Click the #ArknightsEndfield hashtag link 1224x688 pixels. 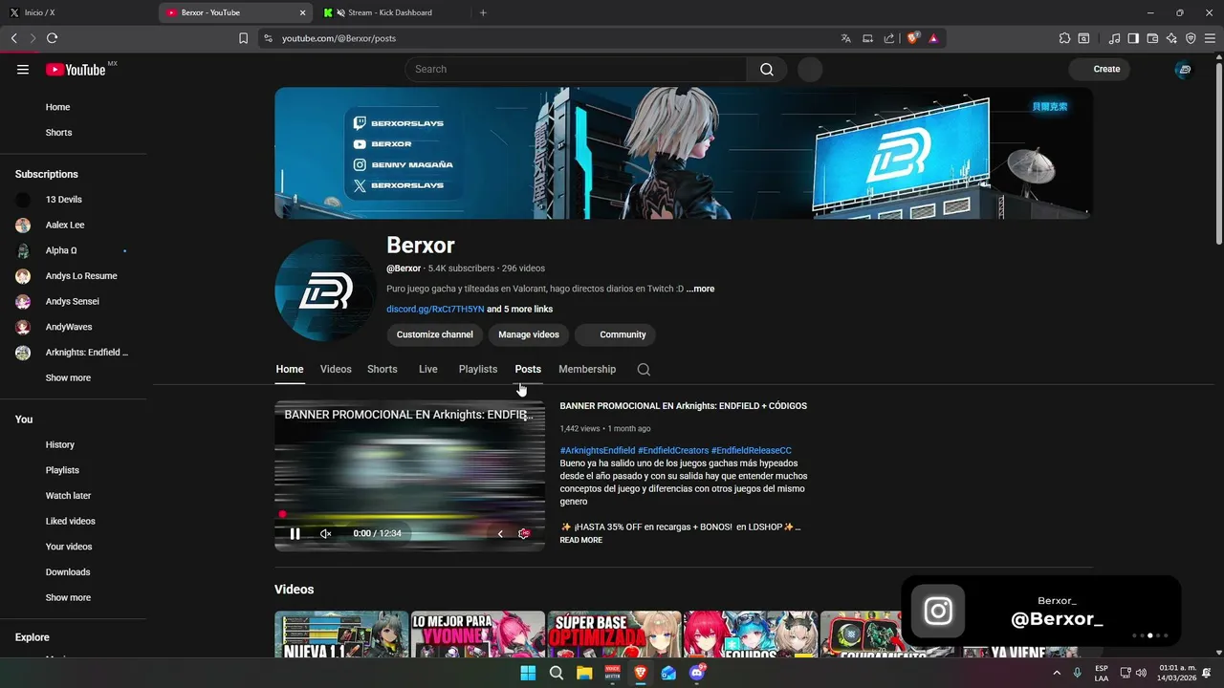point(598,450)
